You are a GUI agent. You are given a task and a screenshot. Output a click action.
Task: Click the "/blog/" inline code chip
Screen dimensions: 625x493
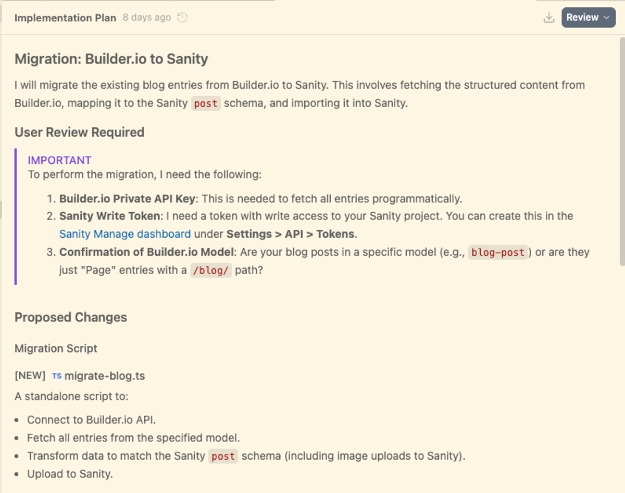210,271
